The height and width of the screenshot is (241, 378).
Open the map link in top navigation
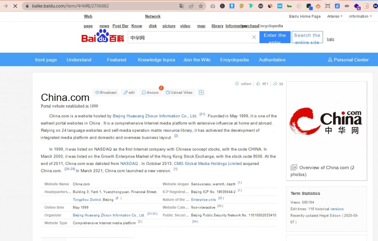201,26
